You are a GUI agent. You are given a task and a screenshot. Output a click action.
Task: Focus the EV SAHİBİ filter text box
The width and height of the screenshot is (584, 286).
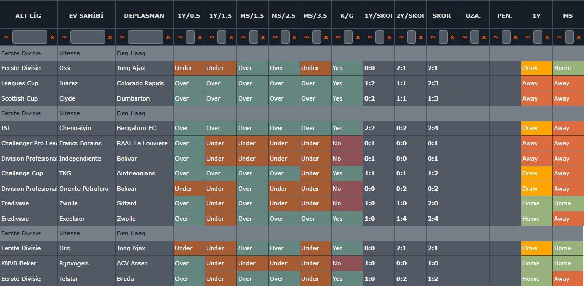point(87,37)
